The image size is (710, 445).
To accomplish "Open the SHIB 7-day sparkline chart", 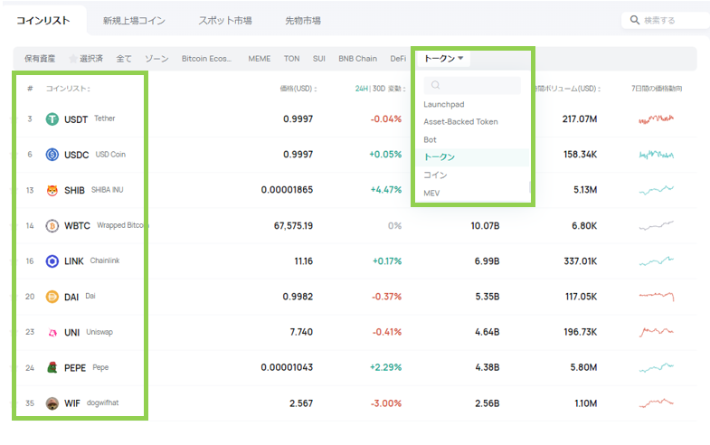I will click(656, 190).
